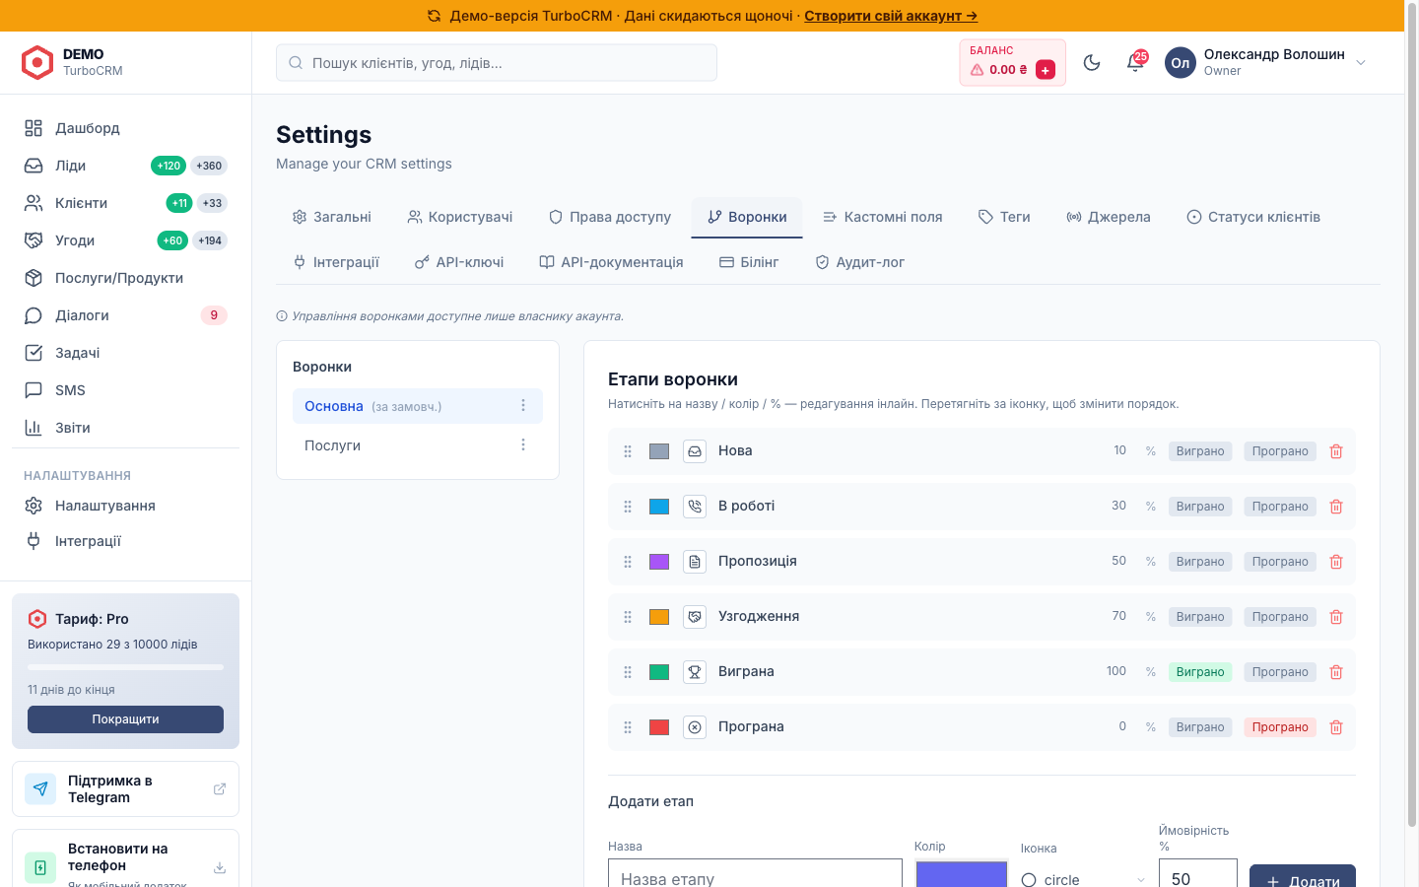
Task: Click the Назва етапу input
Action: click(755, 873)
